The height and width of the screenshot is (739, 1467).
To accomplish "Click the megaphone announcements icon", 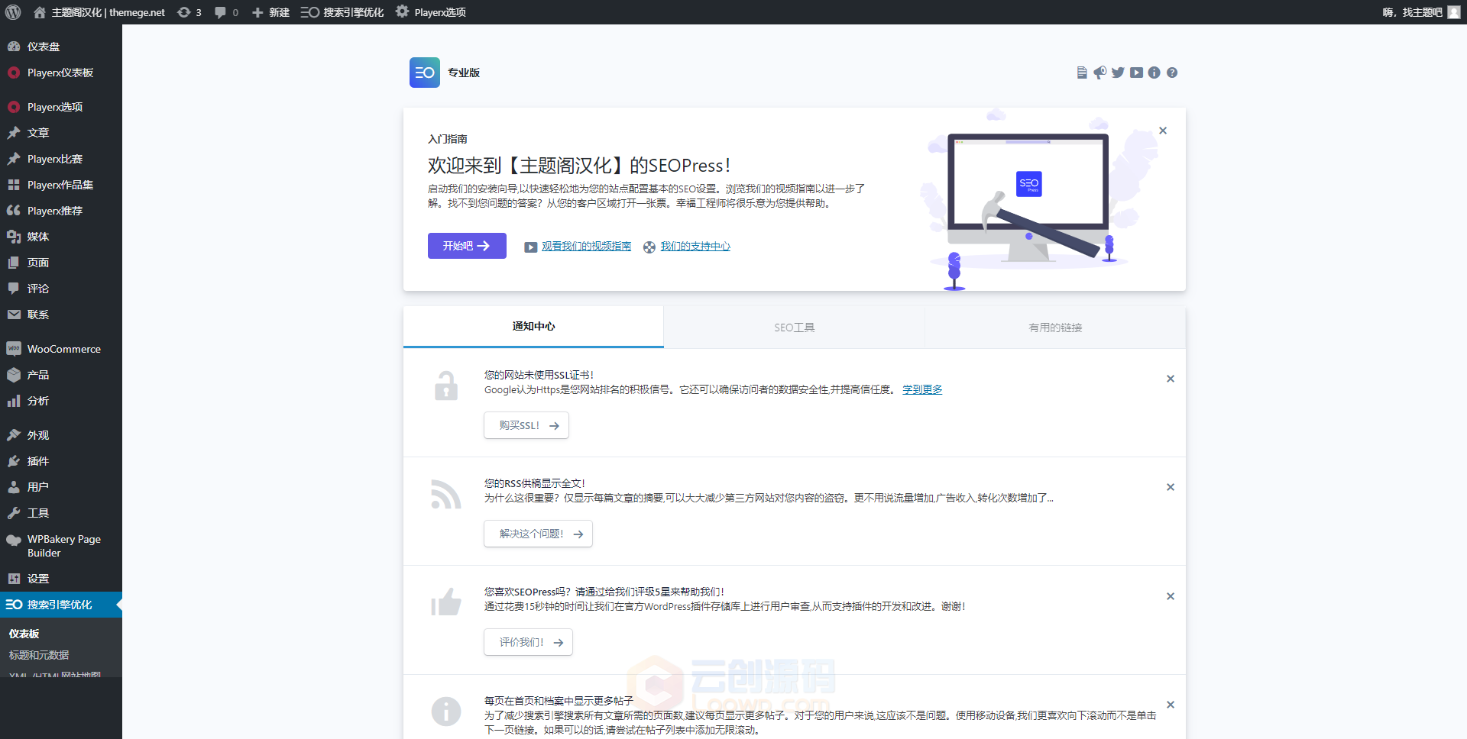I will (x=1099, y=73).
